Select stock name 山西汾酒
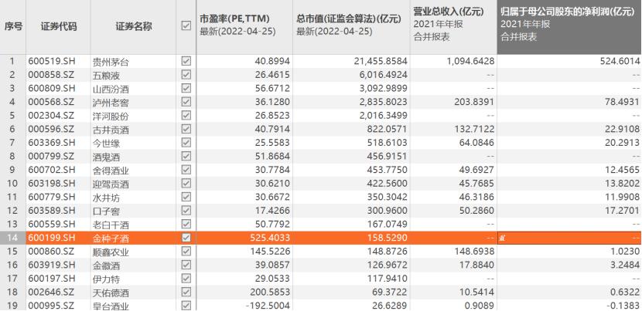This screenshot has height=311, width=642. point(111,89)
